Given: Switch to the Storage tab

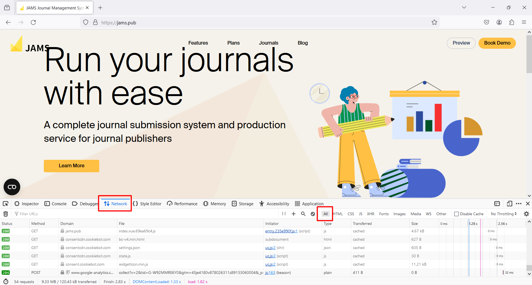Looking at the screenshot, I should pyautogui.click(x=243, y=204).
